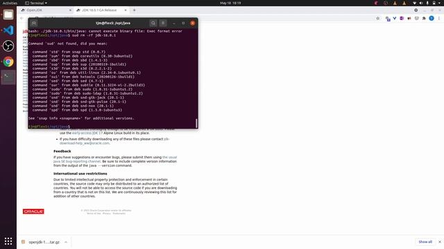
Task: Click the 'sudo' from deb sudo line
Action: (x=83, y=89)
